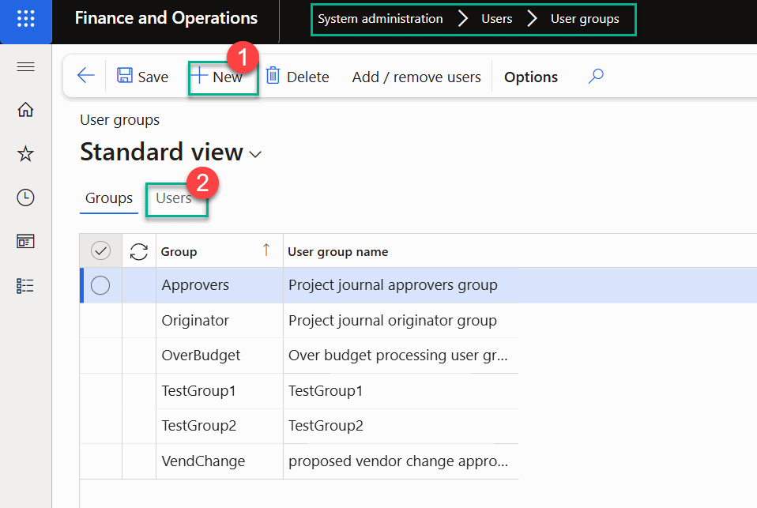Click the Save button
This screenshot has width=757, height=508.
point(142,77)
